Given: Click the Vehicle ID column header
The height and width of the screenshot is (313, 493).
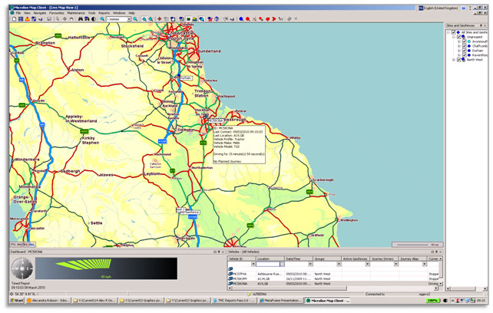Looking at the screenshot, I should 237,259.
